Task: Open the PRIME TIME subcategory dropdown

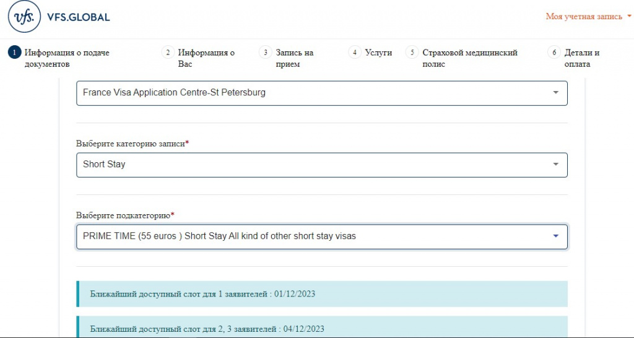Action: coord(322,236)
